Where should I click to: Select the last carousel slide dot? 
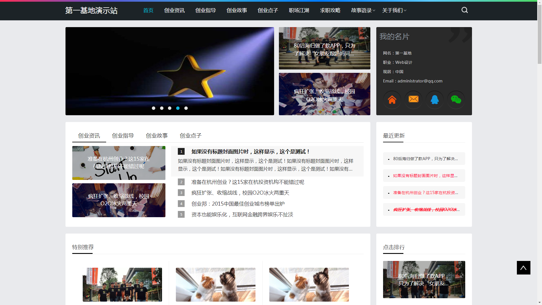(x=186, y=108)
